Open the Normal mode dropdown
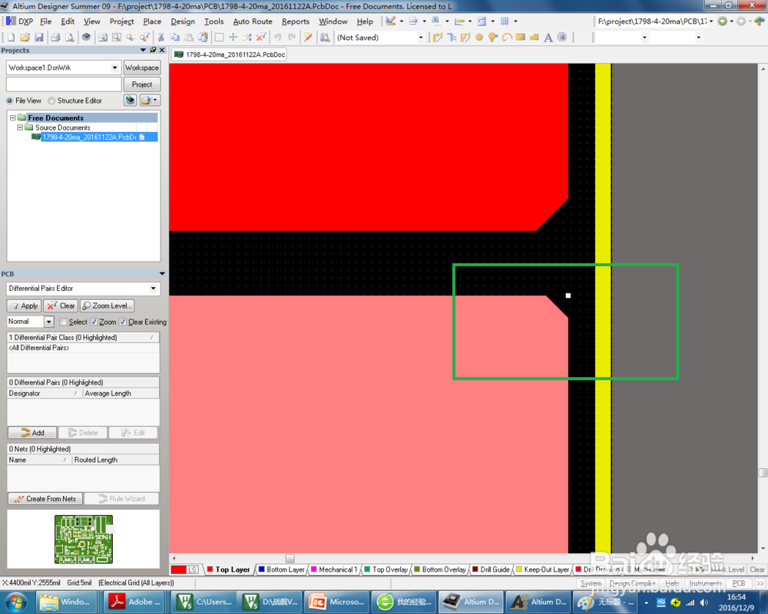Image resolution: width=768 pixels, height=614 pixels. [48, 322]
